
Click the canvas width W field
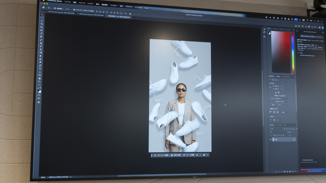pos(277,86)
